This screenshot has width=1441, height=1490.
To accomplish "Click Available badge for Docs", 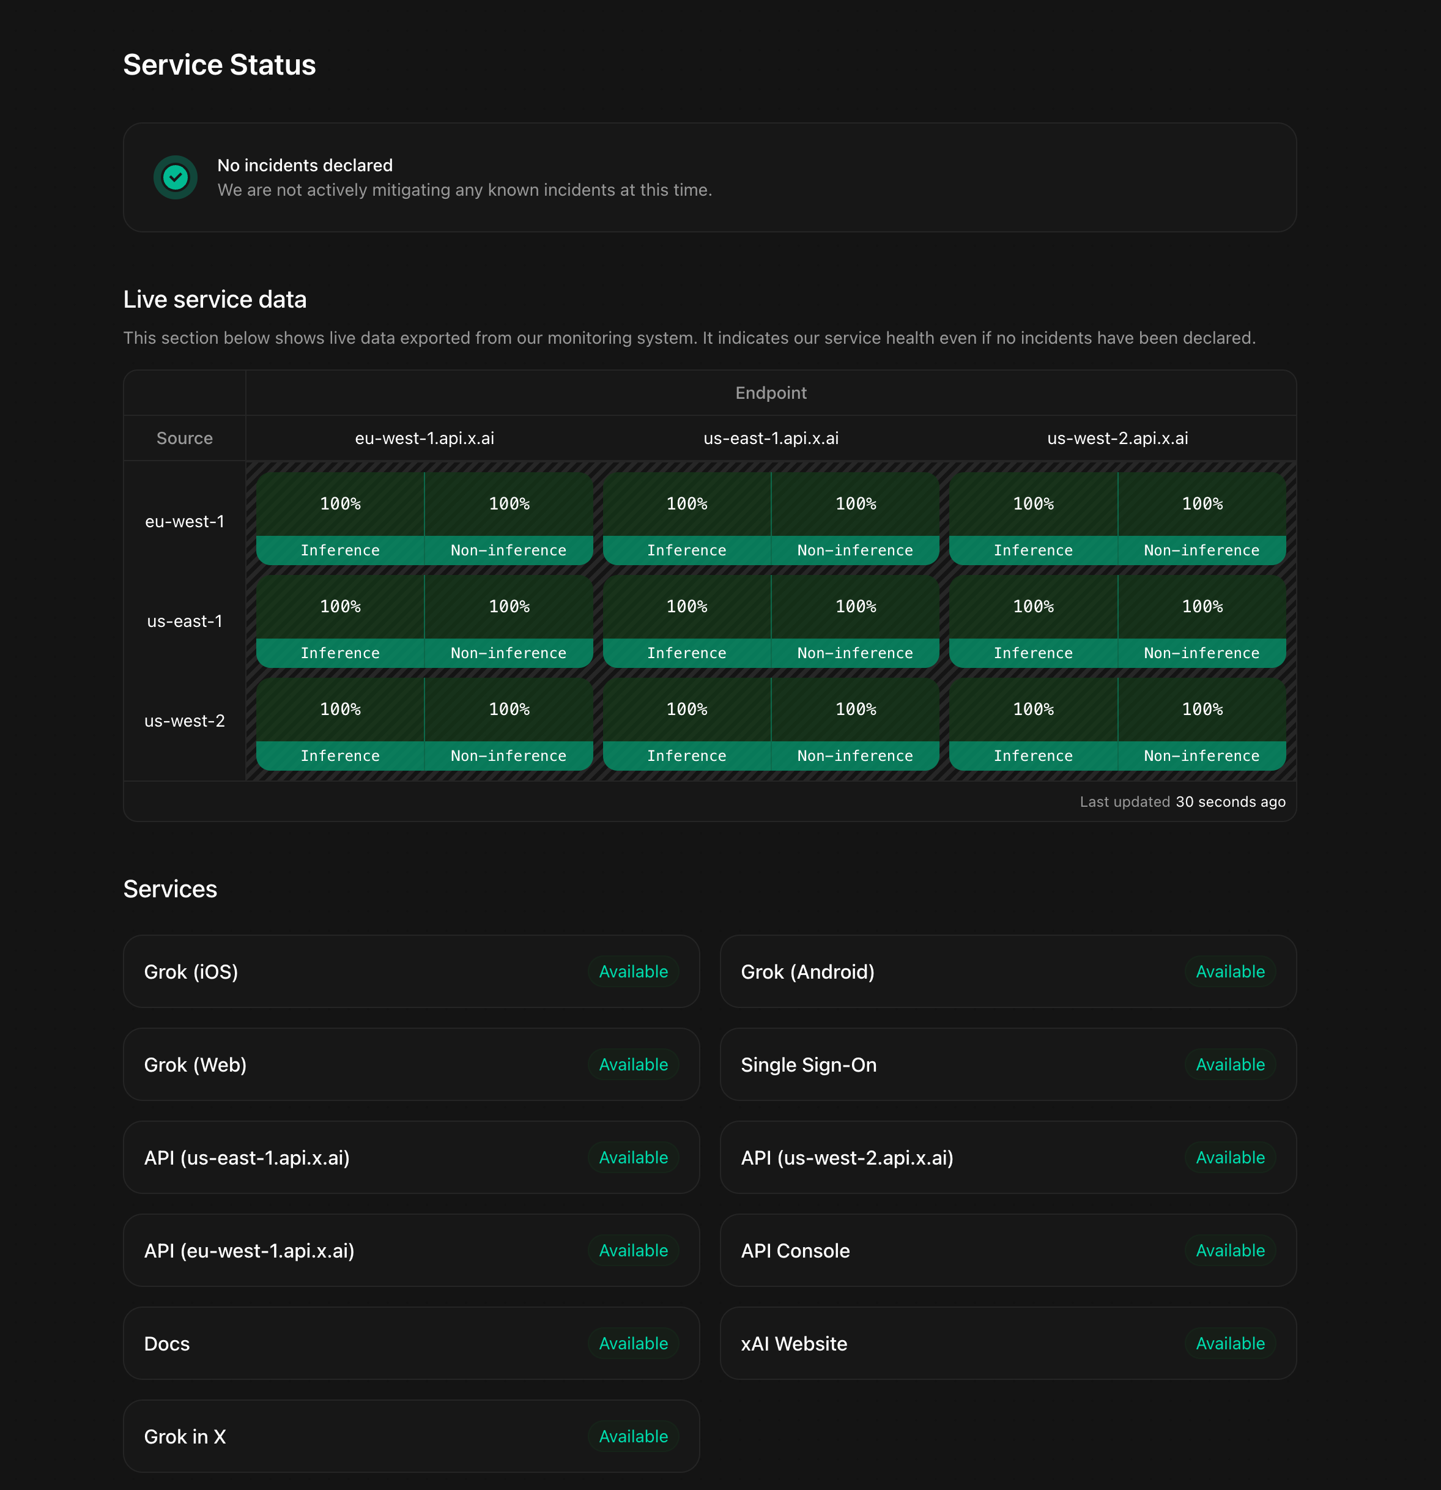I will click(x=633, y=1343).
